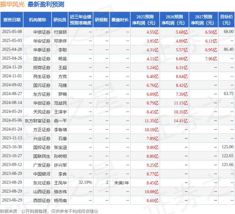Click the 11.15亿 2026 forecast
Screen dimensions: 235x214
tap(181, 103)
